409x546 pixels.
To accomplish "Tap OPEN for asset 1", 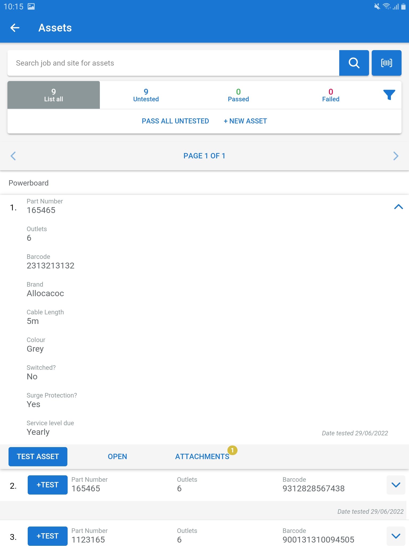I will [117, 457].
